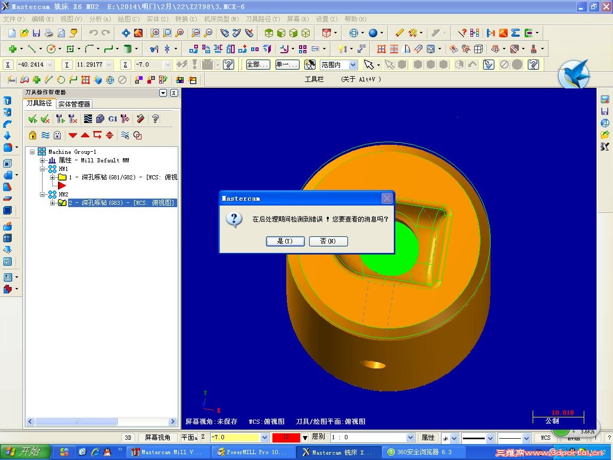613x460 pixels.
Task: Click the open file folder icon
Action: [x=24, y=33]
